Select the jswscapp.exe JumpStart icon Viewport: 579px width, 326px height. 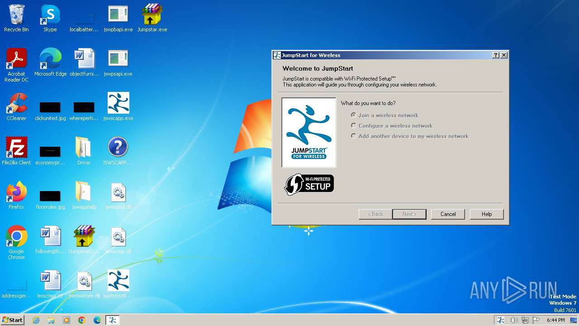(118, 107)
